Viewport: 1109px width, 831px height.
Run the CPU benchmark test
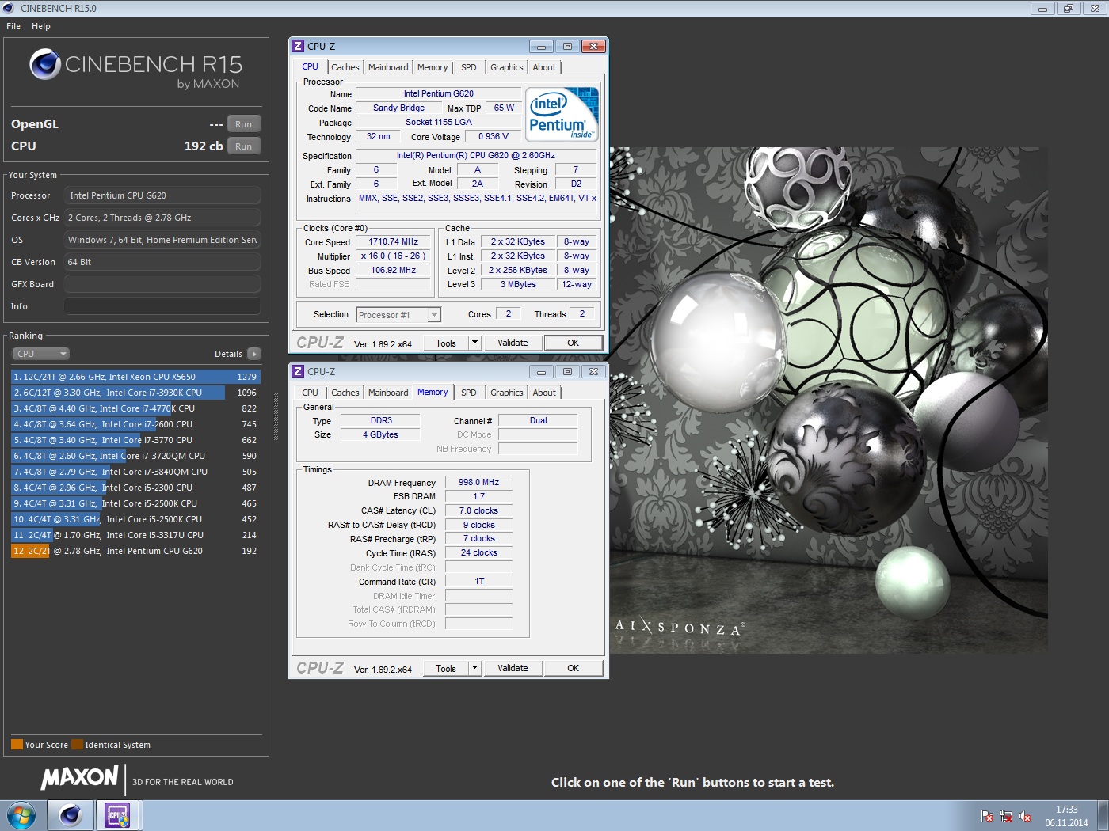coord(244,146)
